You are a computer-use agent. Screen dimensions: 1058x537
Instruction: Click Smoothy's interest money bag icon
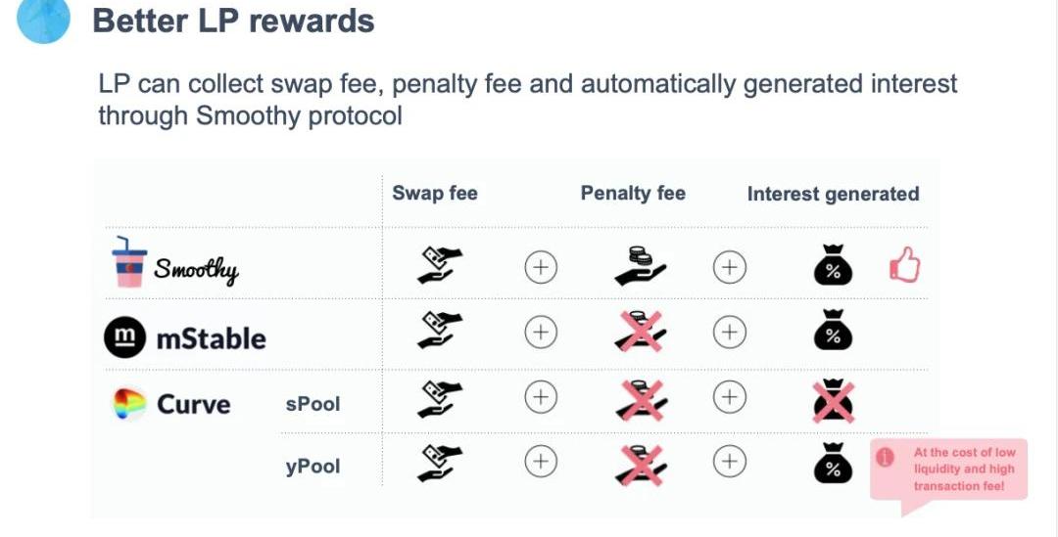tap(833, 266)
